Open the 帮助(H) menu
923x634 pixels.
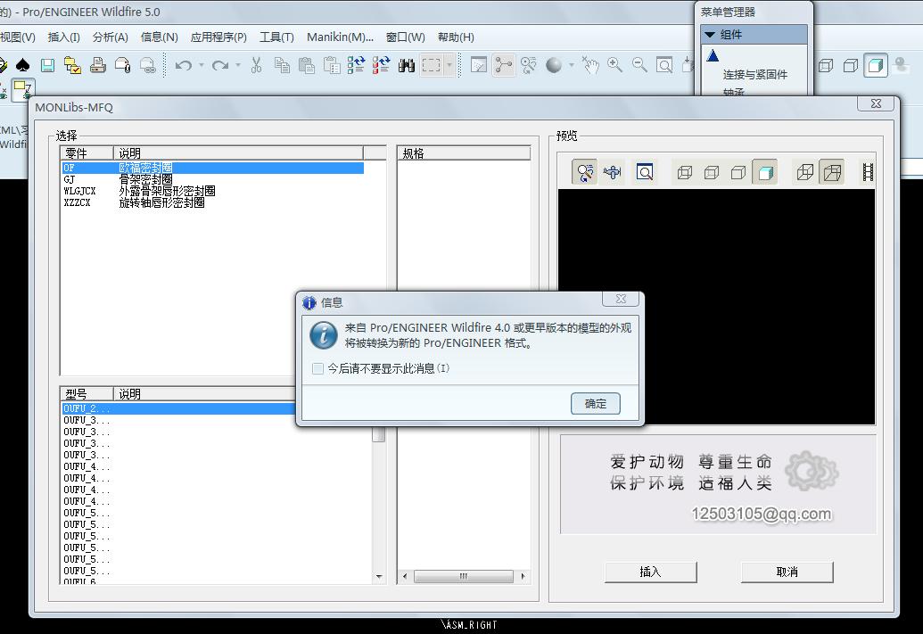(x=456, y=37)
